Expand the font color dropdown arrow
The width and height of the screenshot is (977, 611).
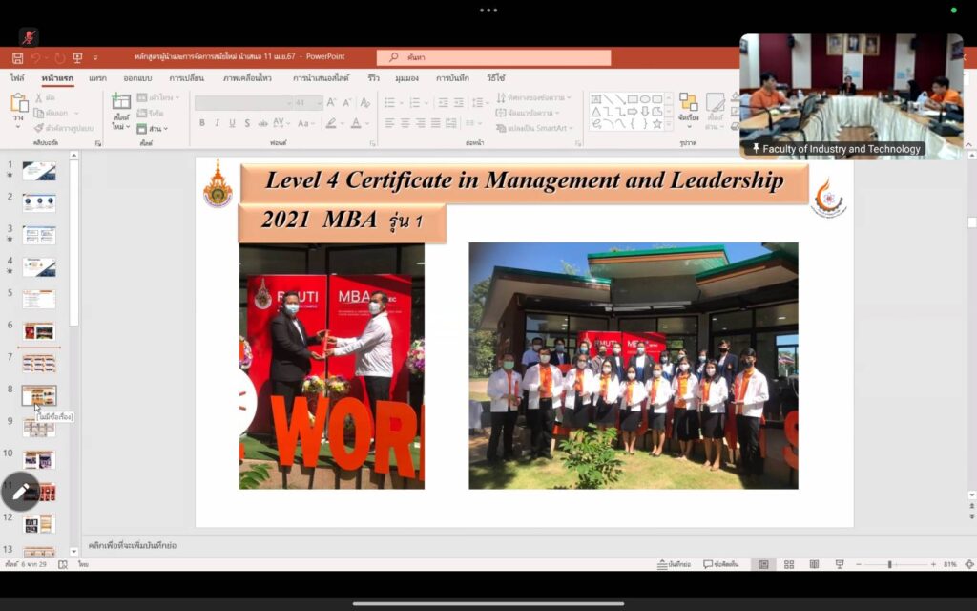pos(366,123)
